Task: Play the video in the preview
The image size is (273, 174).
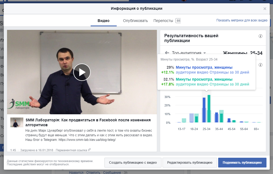Action: tap(82, 72)
